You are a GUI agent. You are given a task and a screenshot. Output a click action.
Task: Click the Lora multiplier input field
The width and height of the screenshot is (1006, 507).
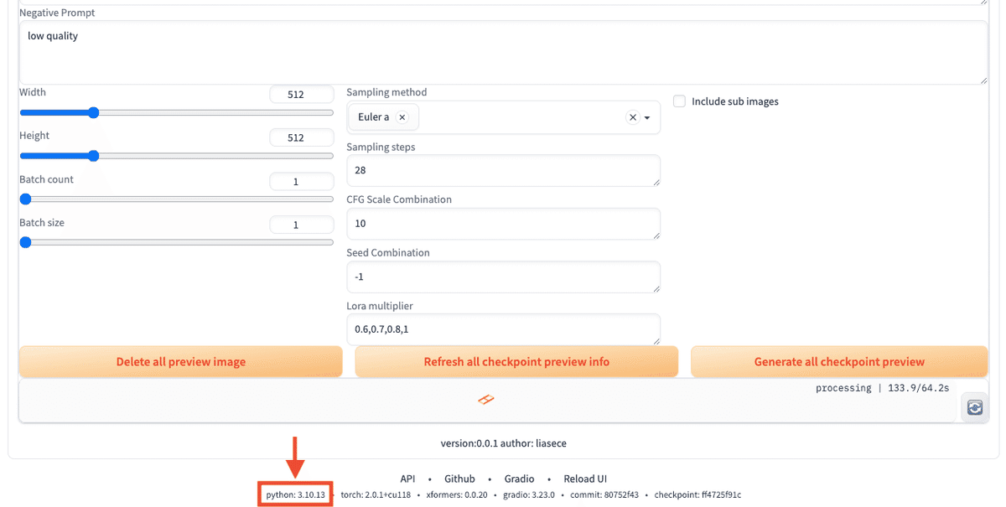pos(503,329)
